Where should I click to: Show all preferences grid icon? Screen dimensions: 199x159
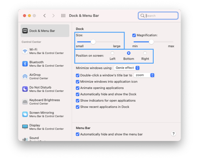pyautogui.click(x=63, y=16)
